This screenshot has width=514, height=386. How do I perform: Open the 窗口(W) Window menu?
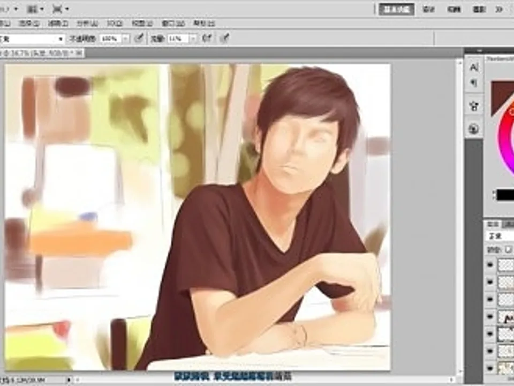pos(172,24)
